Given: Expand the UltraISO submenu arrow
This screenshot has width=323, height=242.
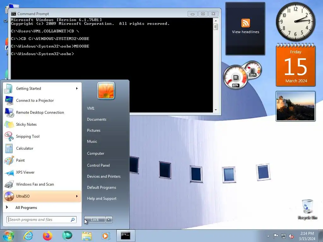Looking at the screenshot, I should (77, 196).
